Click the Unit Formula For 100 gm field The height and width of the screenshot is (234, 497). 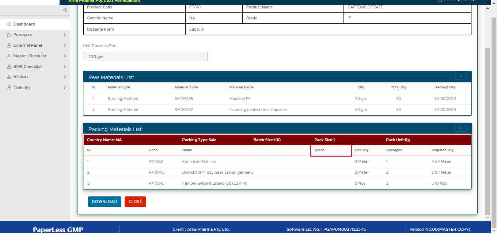145,57
